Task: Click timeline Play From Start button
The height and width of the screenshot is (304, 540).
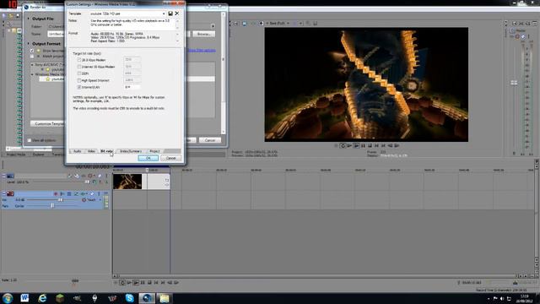Action: [129, 283]
